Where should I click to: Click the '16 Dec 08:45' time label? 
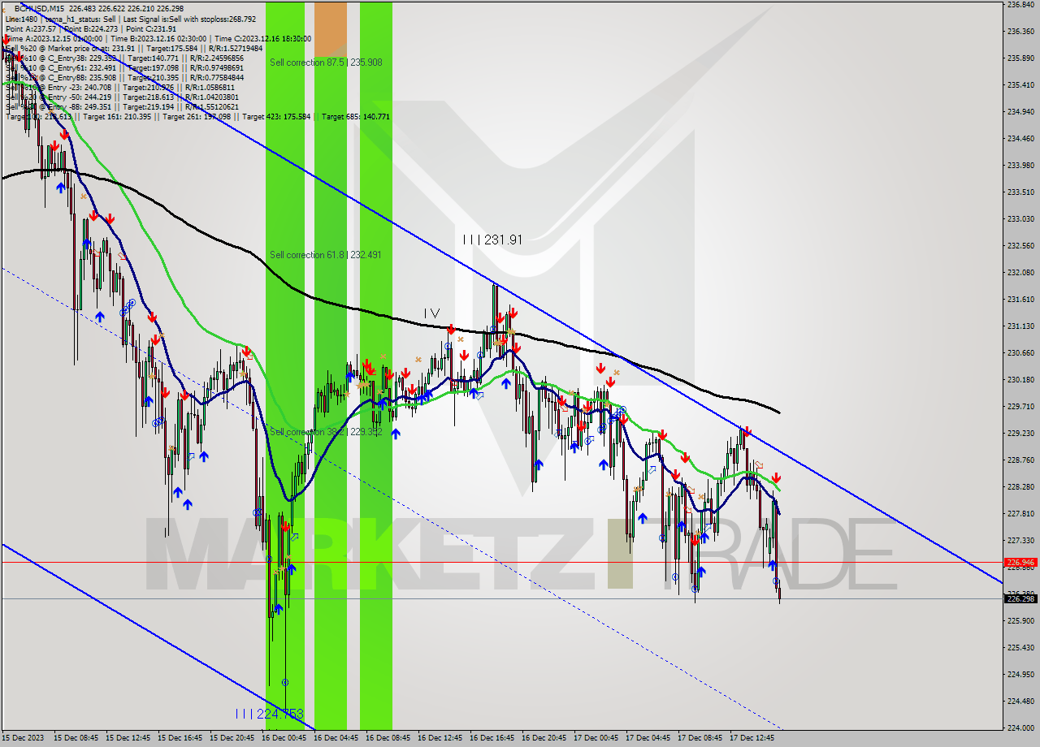[x=388, y=738]
